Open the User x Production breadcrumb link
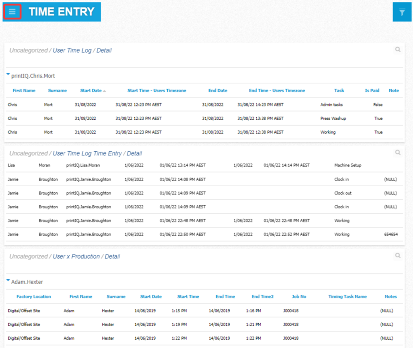413x348 pixels. pos(76,256)
